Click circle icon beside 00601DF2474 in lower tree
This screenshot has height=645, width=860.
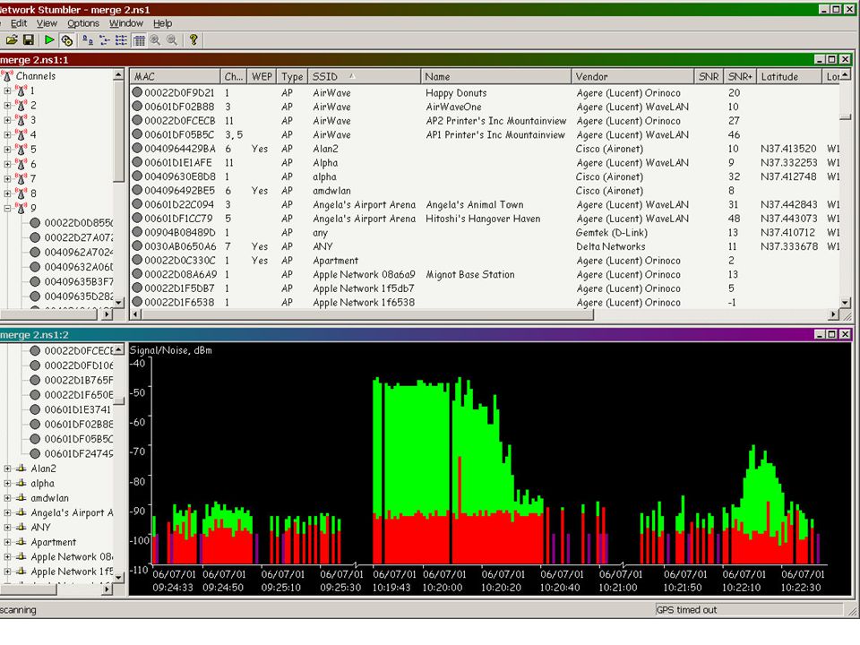[35, 453]
